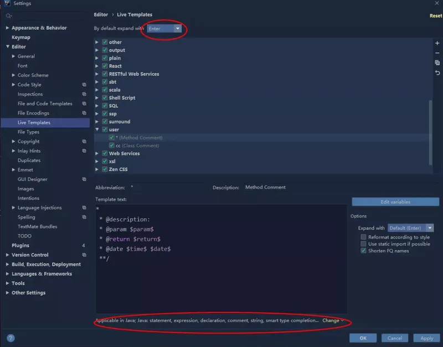
Task: Click the template list vertical scrollbar
Action: pos(431,132)
